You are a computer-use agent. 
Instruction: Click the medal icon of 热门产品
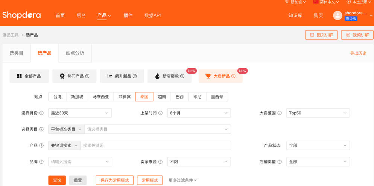(62, 76)
